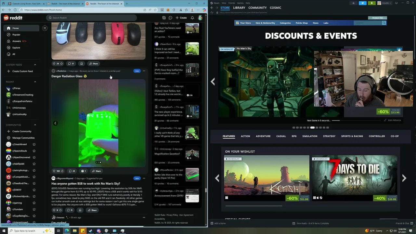The image size is (416, 234).
Task: Open Steam Downloads status
Action: [311, 223]
